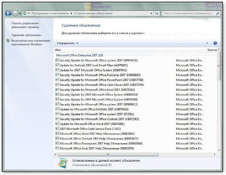Image resolution: width=226 pixels, height=175 pixels.
Task: Open the help question mark icon
Action: [x=215, y=43]
